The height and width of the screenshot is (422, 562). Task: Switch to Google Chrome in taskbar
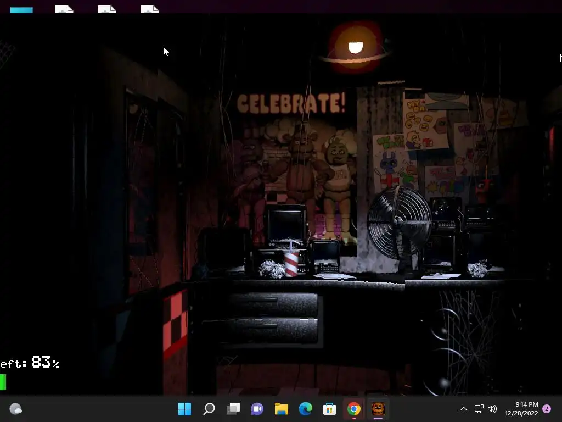point(354,409)
